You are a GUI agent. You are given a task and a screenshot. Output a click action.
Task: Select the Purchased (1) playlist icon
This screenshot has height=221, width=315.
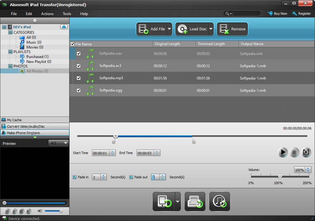[x=22, y=57]
